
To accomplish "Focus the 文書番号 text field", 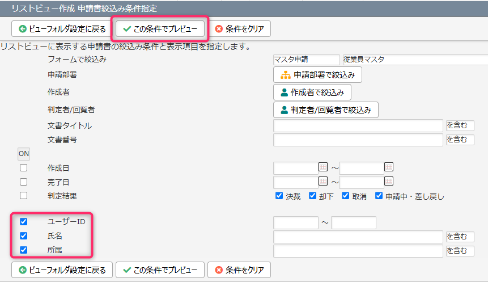I will point(358,140).
